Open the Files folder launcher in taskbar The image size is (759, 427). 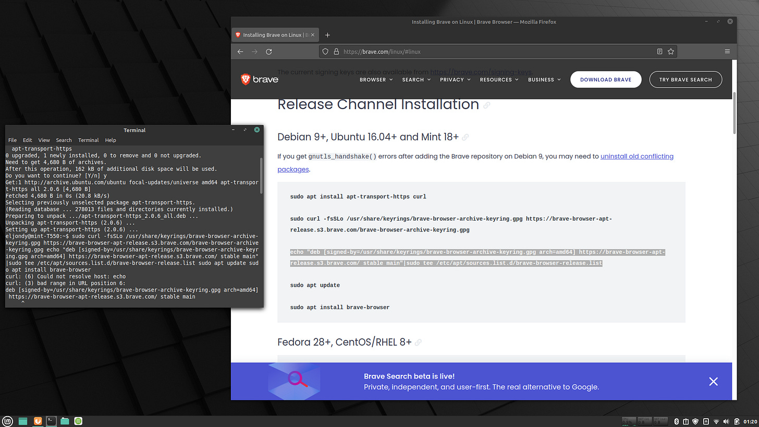(x=65, y=421)
